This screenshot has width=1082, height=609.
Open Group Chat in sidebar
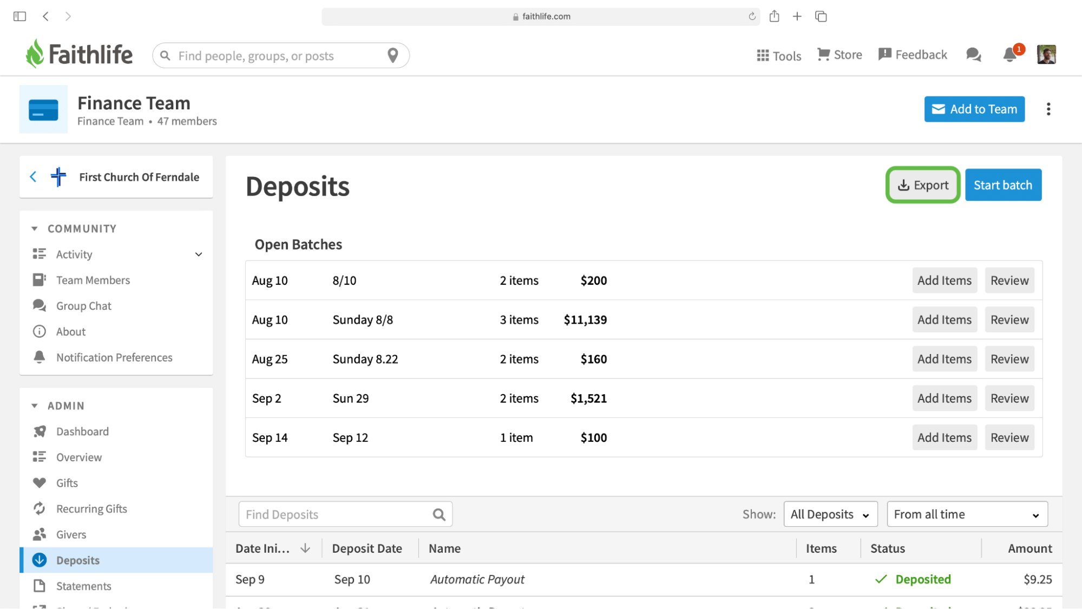point(84,306)
